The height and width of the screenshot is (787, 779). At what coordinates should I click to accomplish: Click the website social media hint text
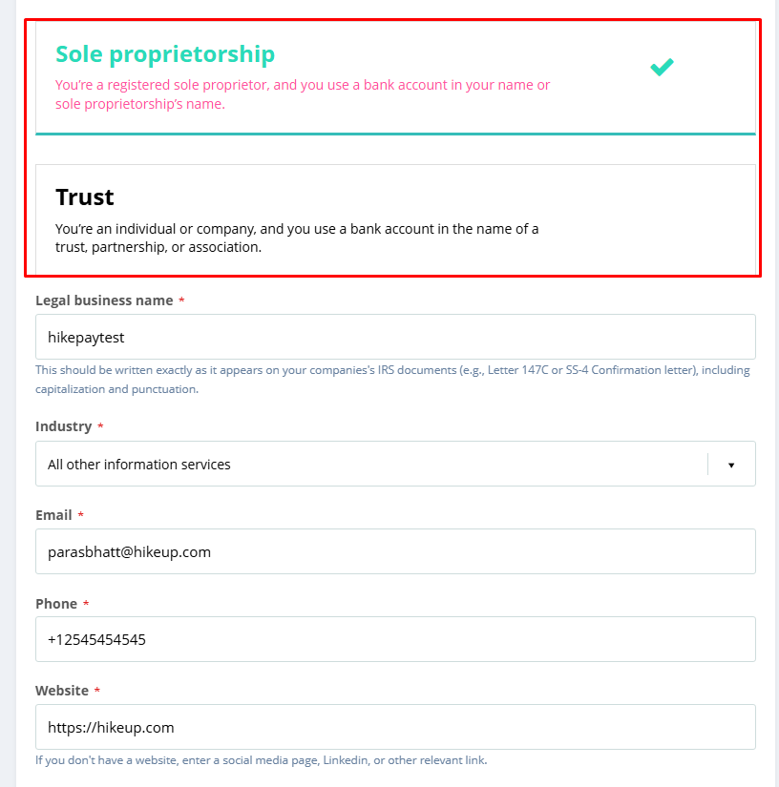coord(261,760)
